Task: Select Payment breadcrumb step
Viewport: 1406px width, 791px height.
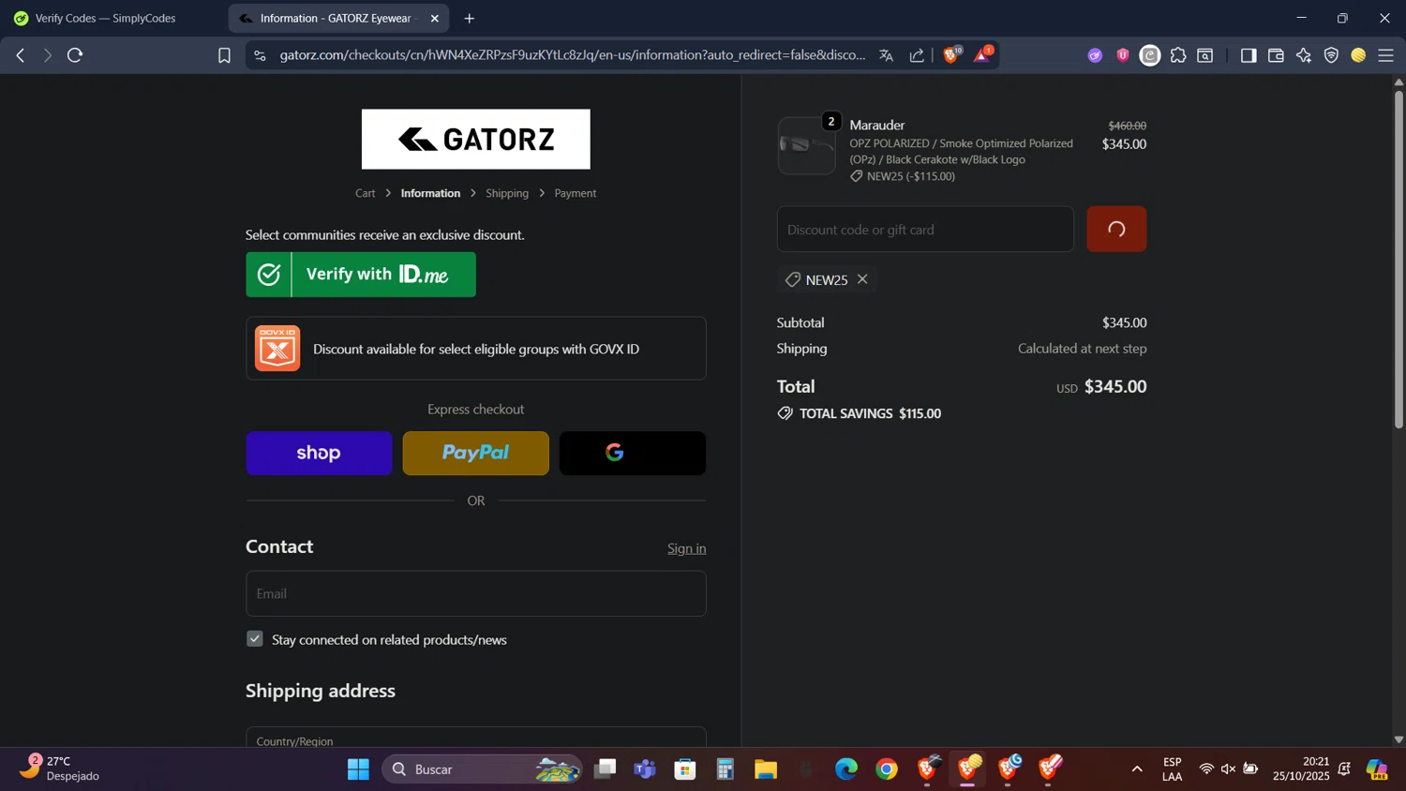Action: pos(576,193)
